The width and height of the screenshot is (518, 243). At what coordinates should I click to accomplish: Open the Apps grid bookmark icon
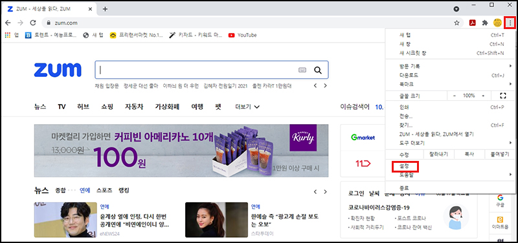tap(8, 35)
